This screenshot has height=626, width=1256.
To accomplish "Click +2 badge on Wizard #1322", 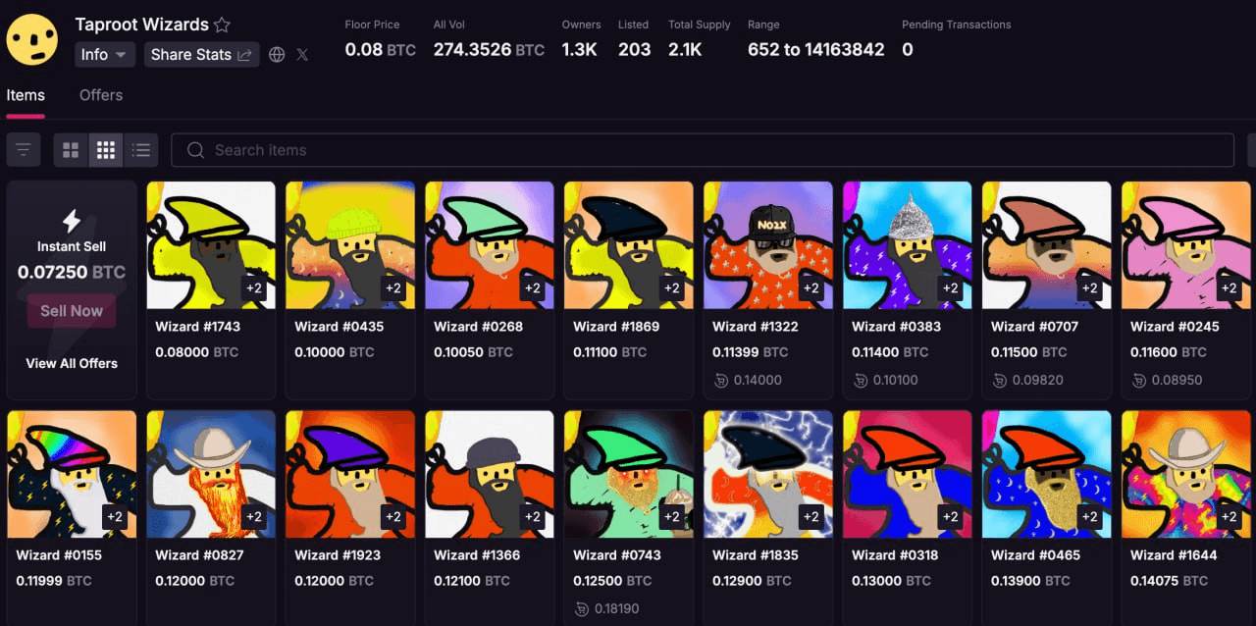I will (x=811, y=288).
